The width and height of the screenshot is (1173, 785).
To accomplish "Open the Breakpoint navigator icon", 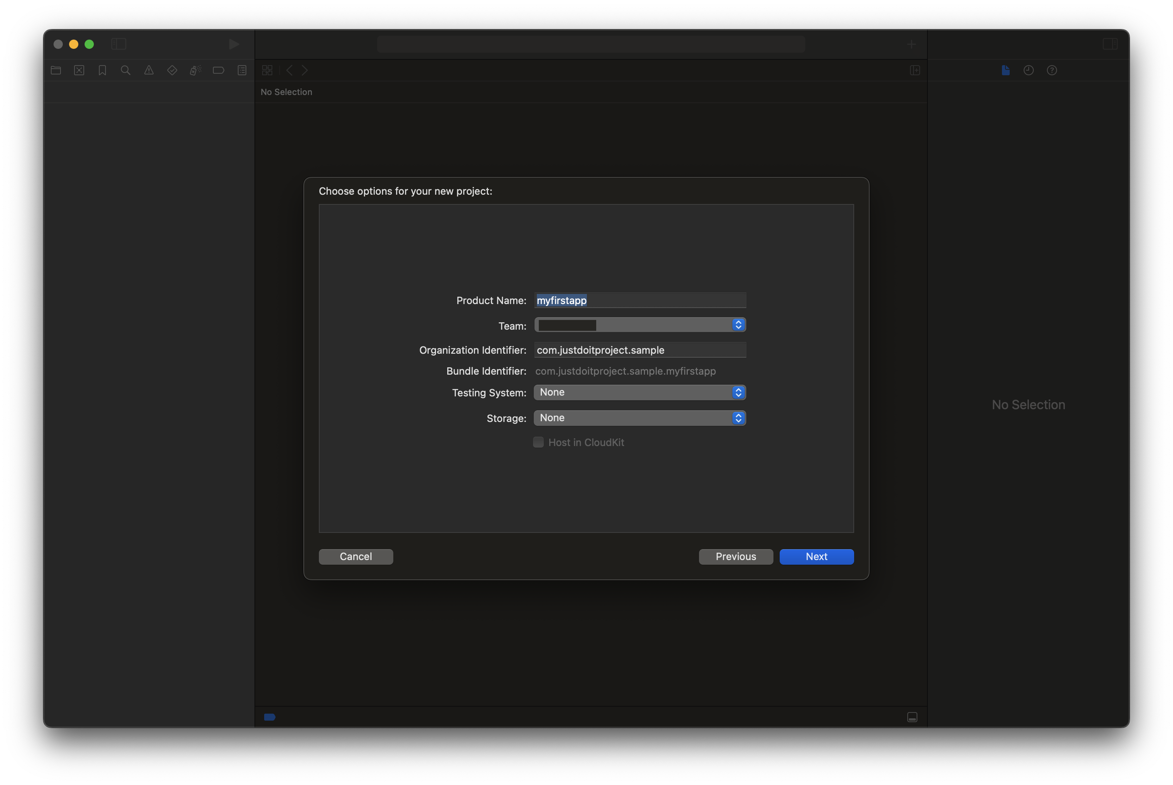I will click(218, 70).
